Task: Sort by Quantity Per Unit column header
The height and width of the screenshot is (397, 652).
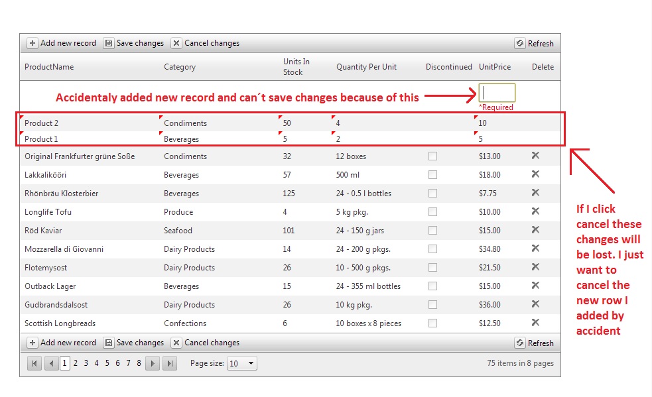Action: pos(366,67)
